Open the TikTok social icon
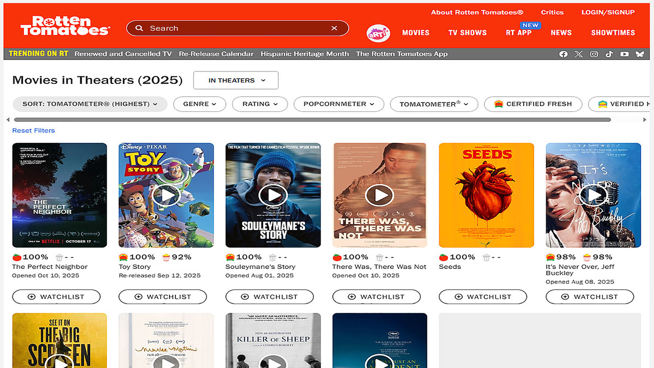Viewport: 654px width, 368px height. coord(609,54)
